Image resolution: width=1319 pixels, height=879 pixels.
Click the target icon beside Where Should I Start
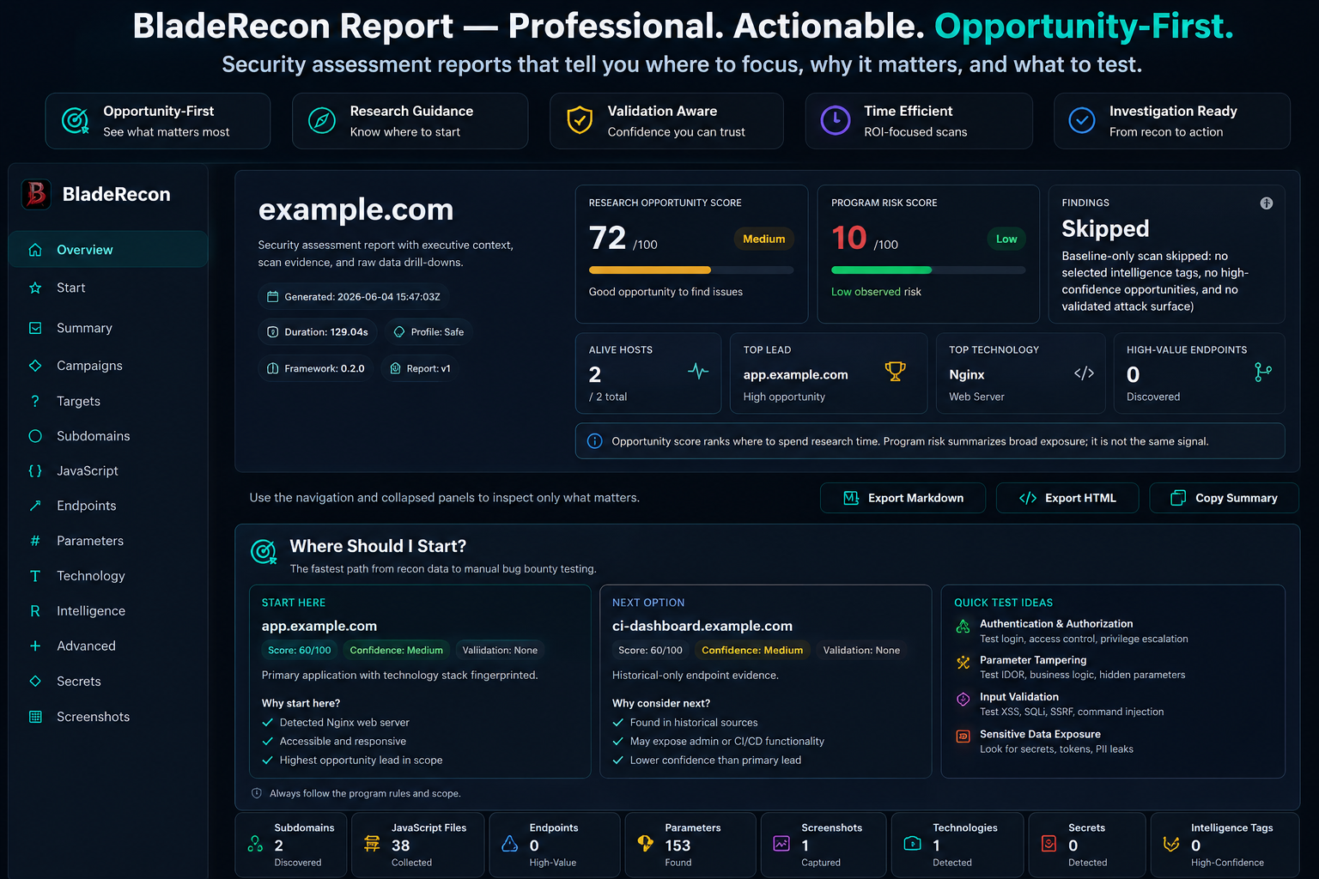[x=264, y=551]
